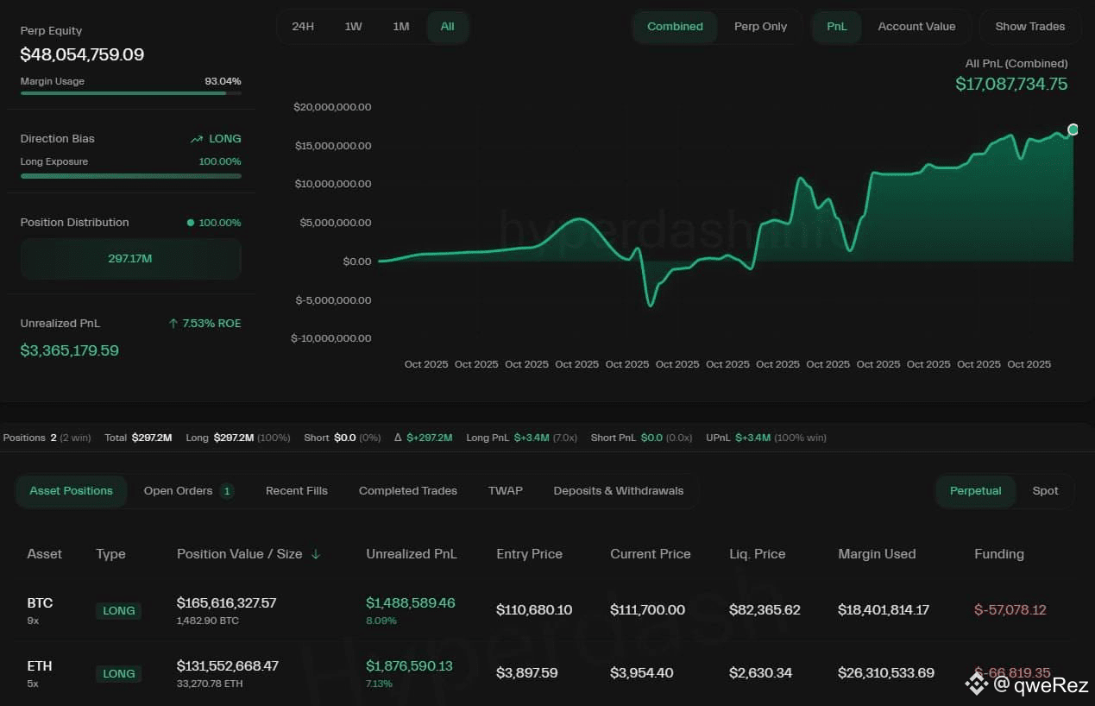Click the BTC LONG type badge

point(118,610)
